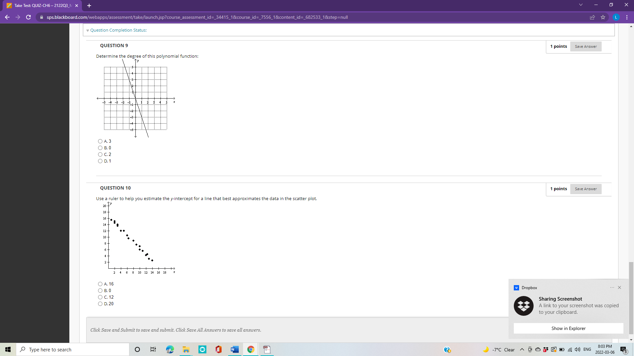The width and height of the screenshot is (634, 356).
Task: Select answer D. 1 for Question 9
Action: [x=100, y=161]
